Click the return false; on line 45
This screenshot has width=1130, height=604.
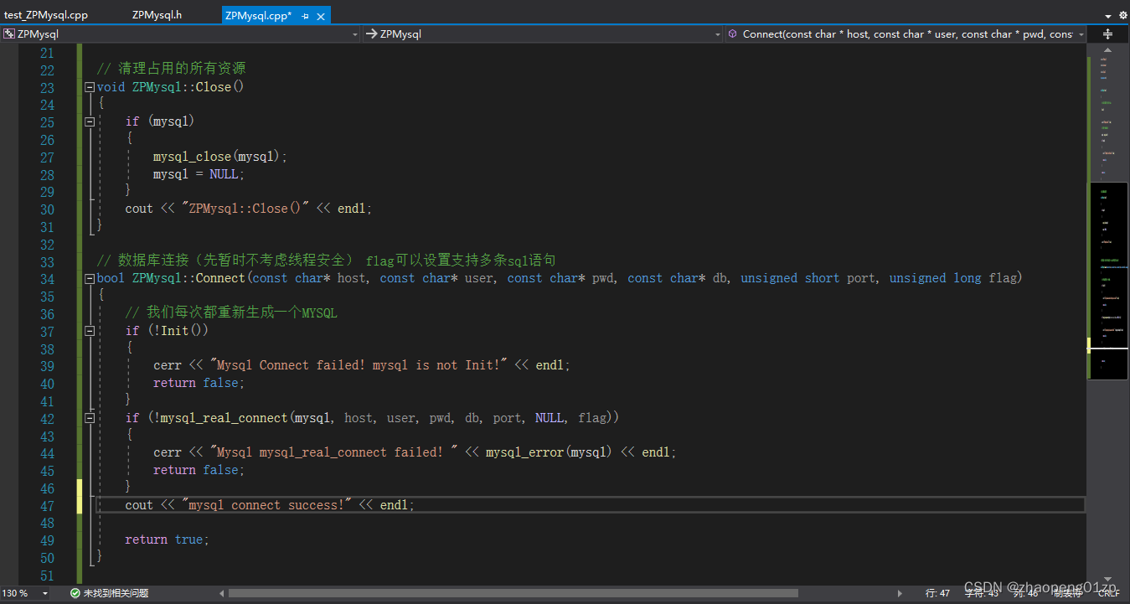click(199, 470)
